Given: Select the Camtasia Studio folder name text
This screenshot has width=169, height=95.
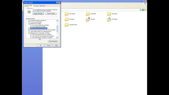Looking at the screenshot, I should pyautogui.click(x=73, y=25).
